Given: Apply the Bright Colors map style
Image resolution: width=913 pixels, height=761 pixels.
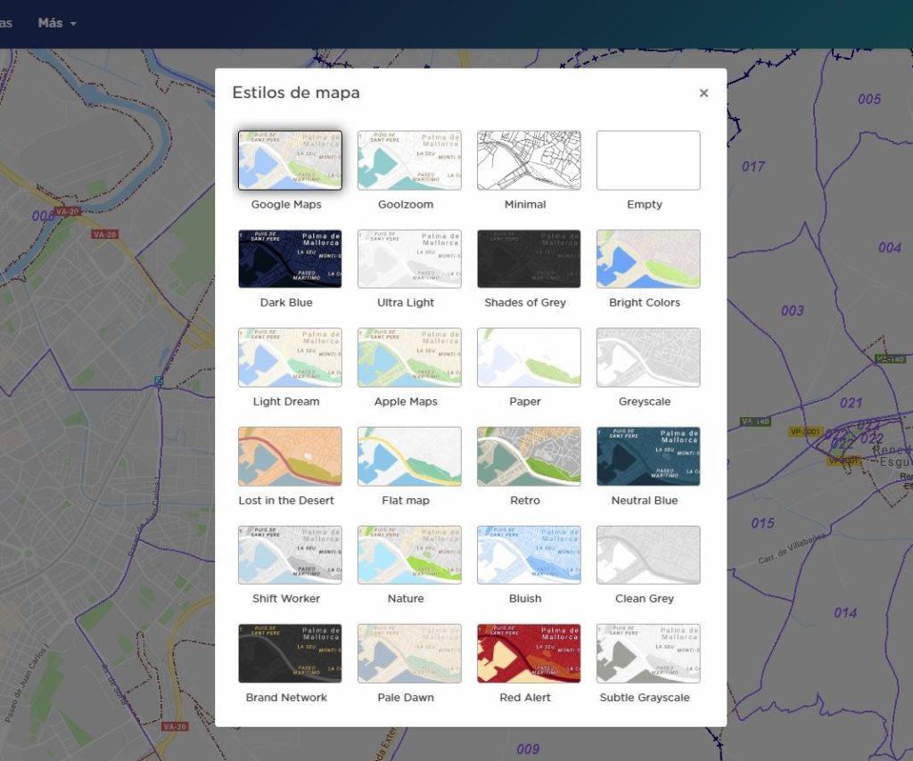Looking at the screenshot, I should (648, 258).
